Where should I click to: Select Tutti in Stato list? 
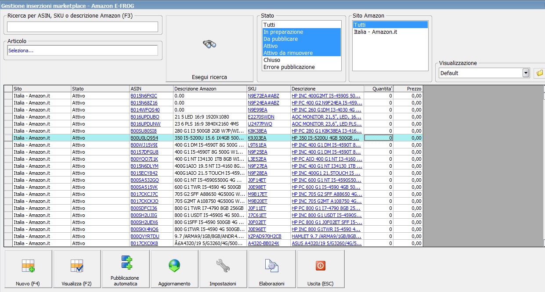click(x=301, y=25)
